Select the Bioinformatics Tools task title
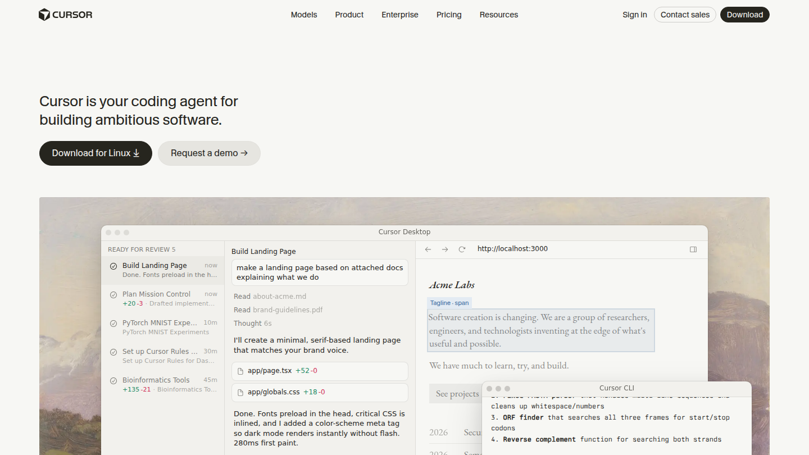Screen dimensions: 809x455 pyautogui.click(x=156, y=380)
